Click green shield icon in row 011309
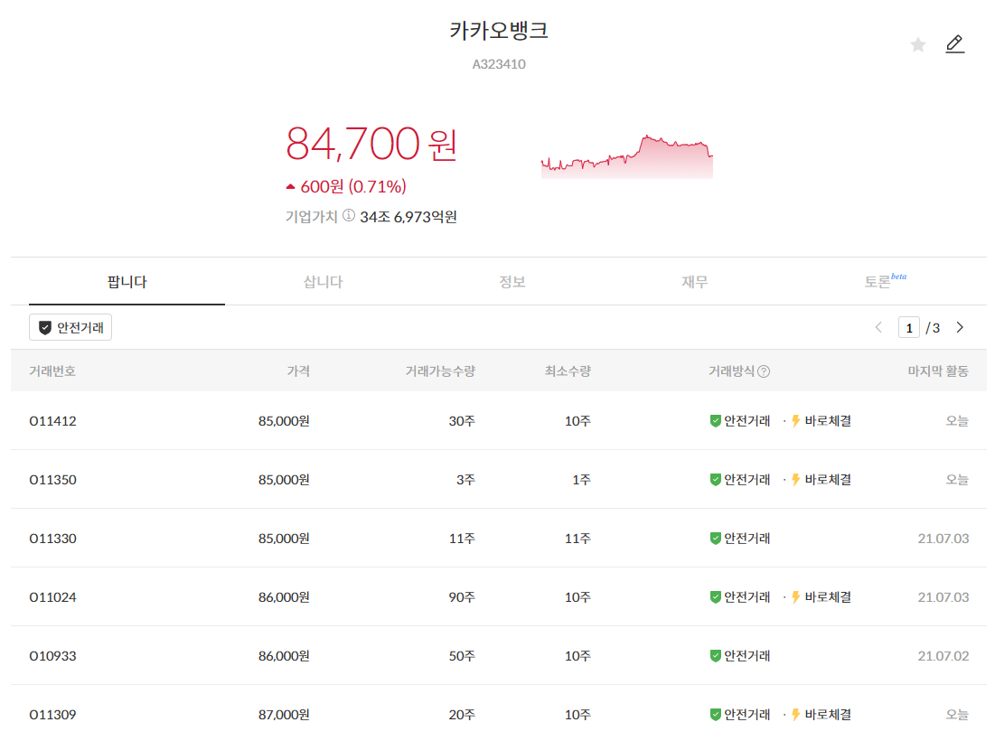This screenshot has height=741, width=995. pyautogui.click(x=715, y=715)
